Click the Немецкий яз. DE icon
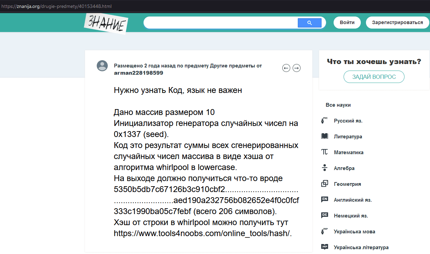The width and height of the screenshot is (430, 254). point(324,215)
